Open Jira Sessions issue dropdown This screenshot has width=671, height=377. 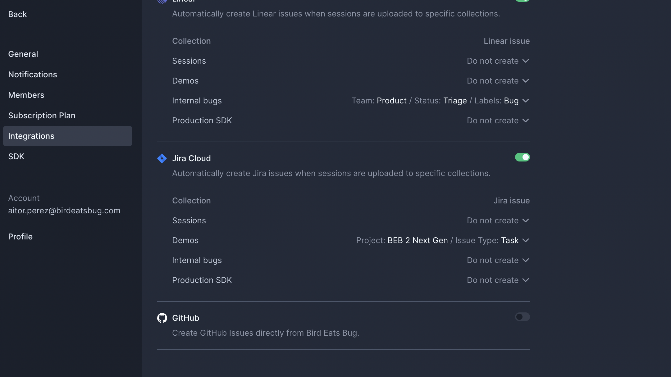[498, 220]
